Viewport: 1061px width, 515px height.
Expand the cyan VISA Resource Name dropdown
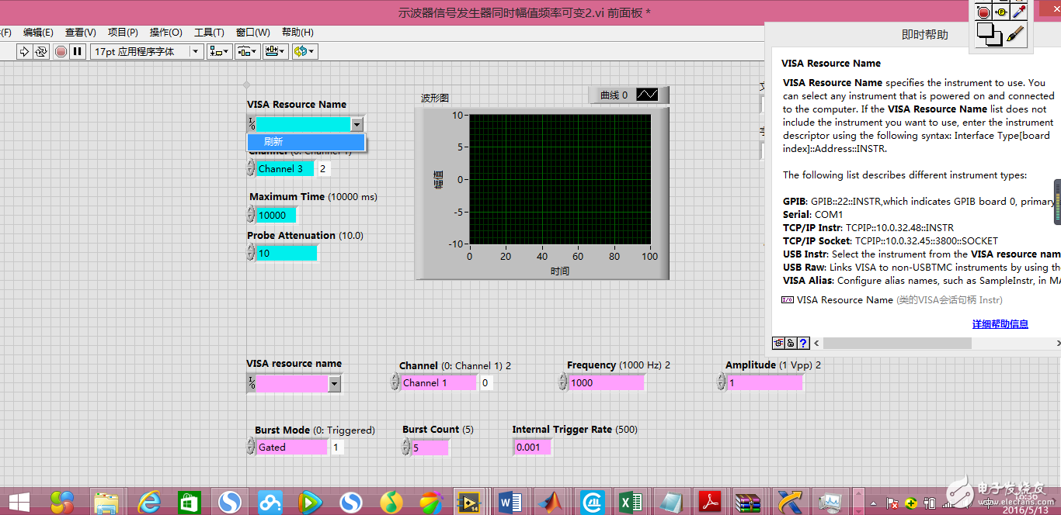point(357,124)
